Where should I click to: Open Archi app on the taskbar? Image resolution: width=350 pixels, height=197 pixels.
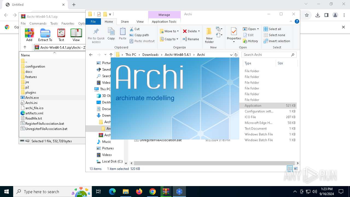click(179, 192)
